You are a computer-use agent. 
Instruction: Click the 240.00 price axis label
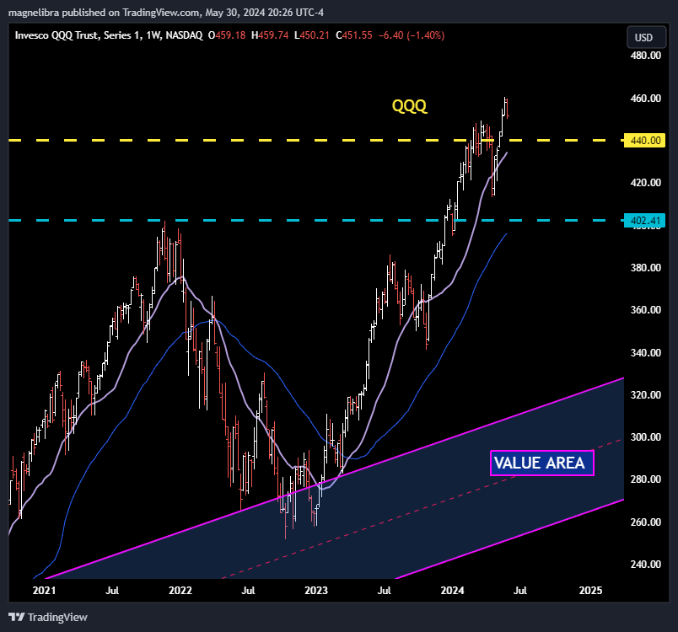point(646,565)
